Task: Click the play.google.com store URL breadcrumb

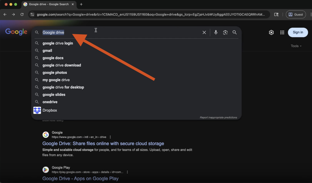Action: click(87, 172)
